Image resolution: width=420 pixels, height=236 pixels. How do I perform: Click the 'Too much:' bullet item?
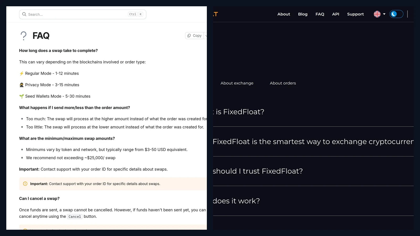click(x=116, y=119)
